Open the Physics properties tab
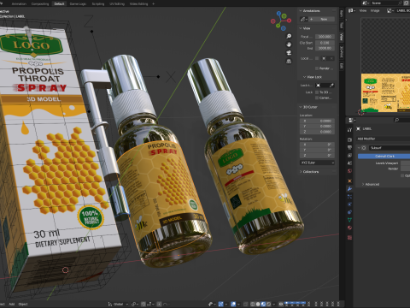Viewport: 410px width, 308px height. (349, 204)
